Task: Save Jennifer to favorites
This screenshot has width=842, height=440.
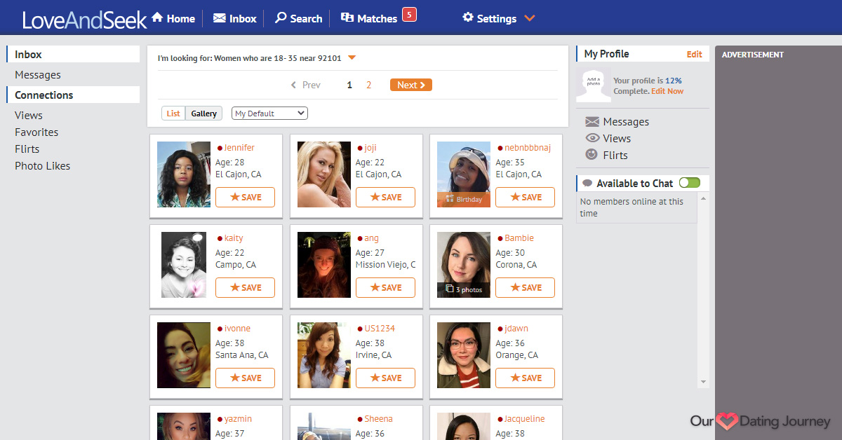Action: tap(245, 198)
